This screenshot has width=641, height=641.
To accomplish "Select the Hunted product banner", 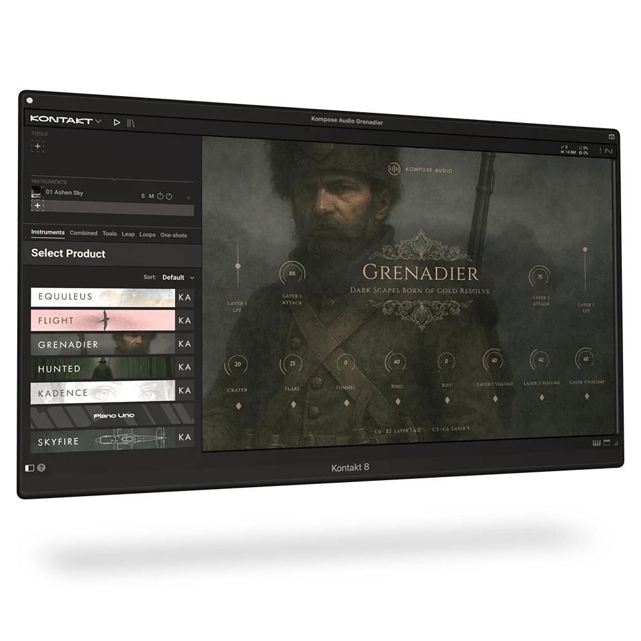I will pos(103,367).
